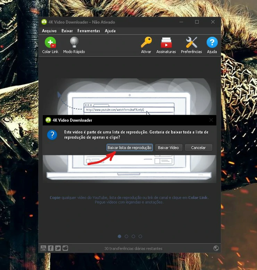Select the fourth slide indicator dot
Screen dimensions: 257x270
coord(140,236)
